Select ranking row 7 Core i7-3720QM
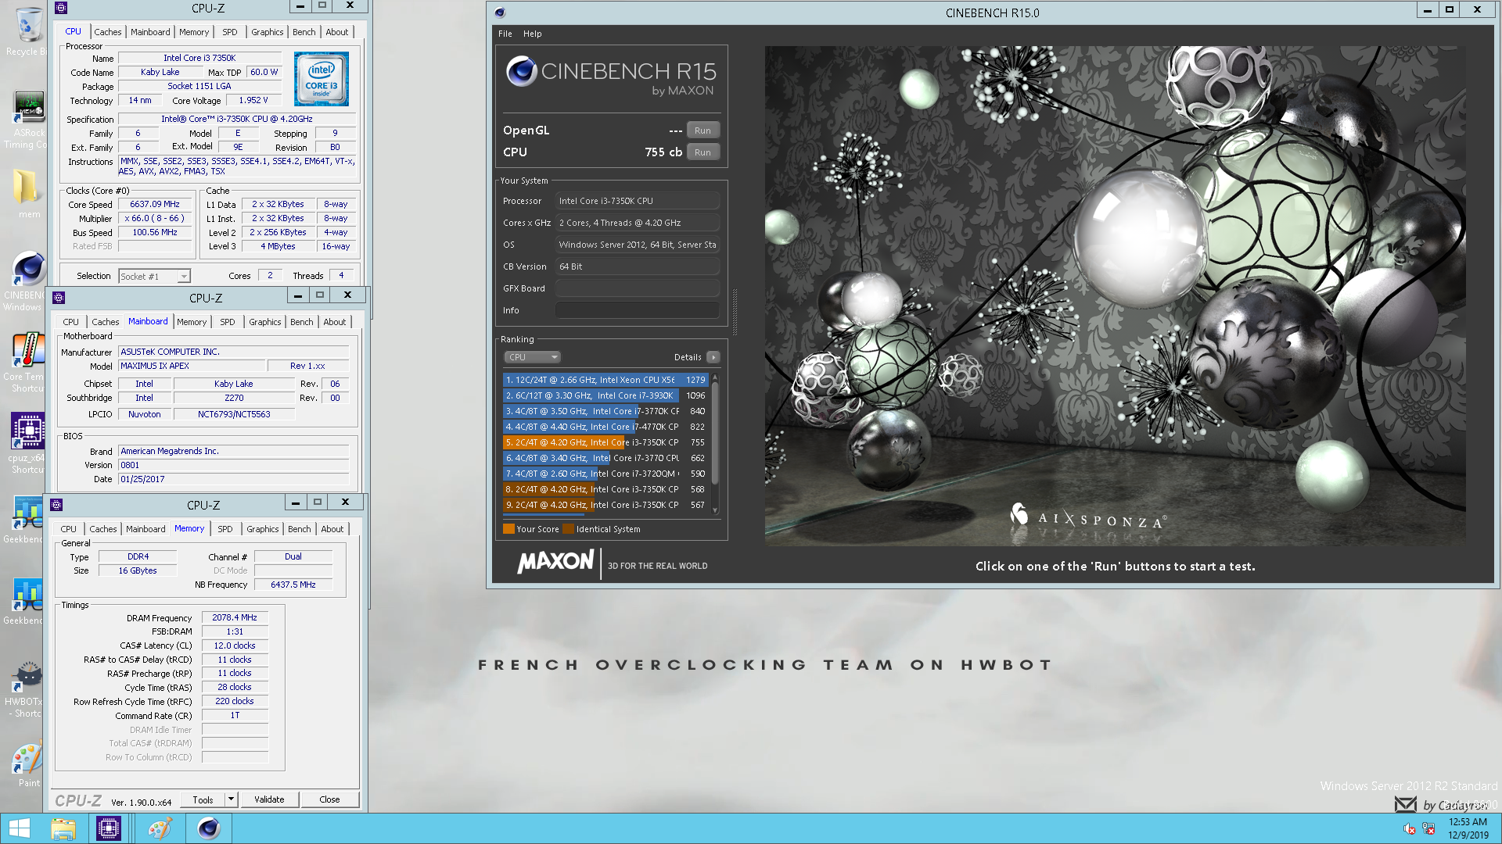The width and height of the screenshot is (1502, 844). click(x=605, y=474)
